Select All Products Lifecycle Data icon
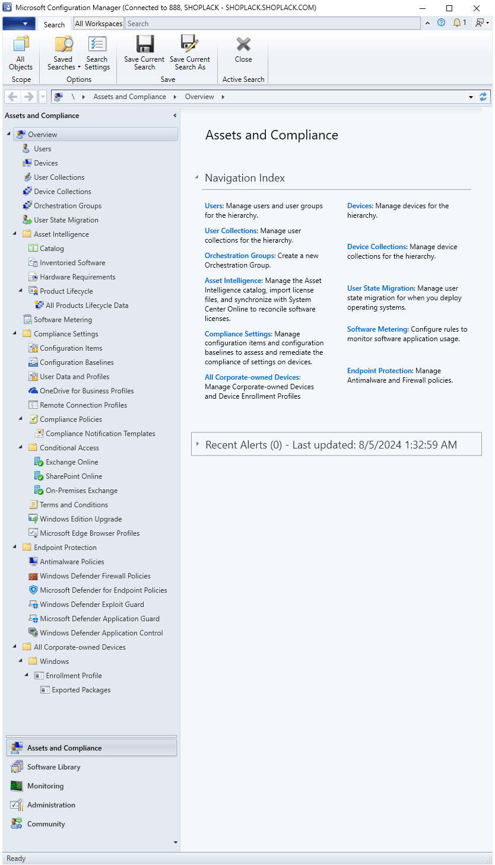 39,306
